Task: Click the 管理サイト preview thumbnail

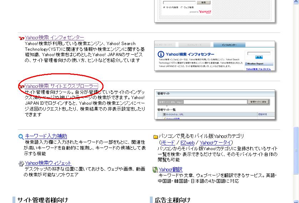Action: [214, 104]
